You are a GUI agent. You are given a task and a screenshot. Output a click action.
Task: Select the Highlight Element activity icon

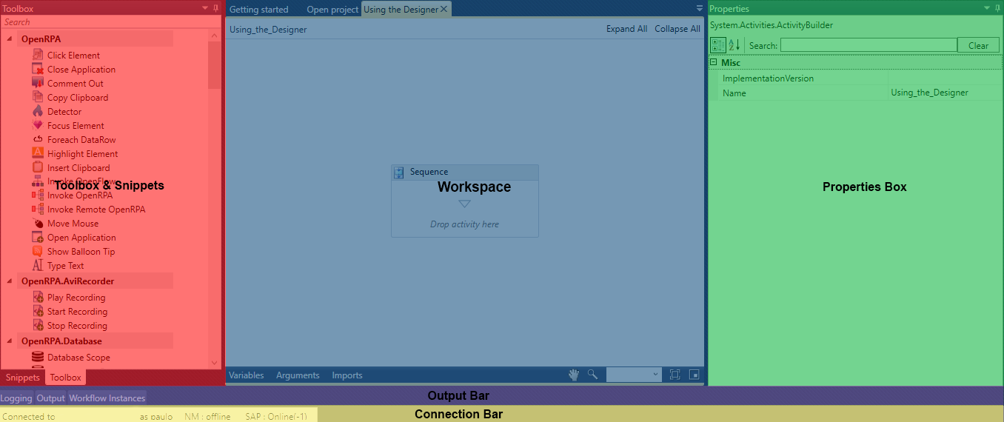coord(38,153)
